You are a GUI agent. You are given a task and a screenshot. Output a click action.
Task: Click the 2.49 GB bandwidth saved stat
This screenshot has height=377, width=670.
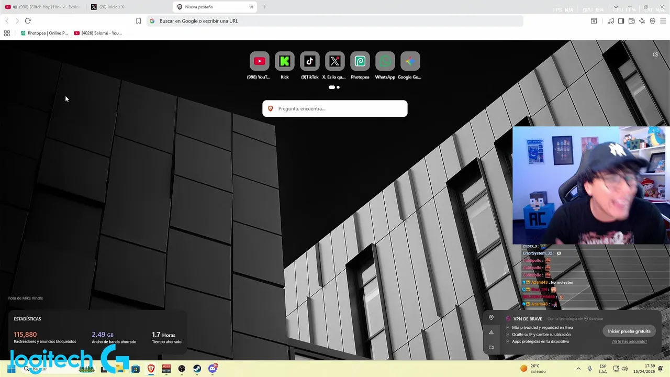pos(114,338)
